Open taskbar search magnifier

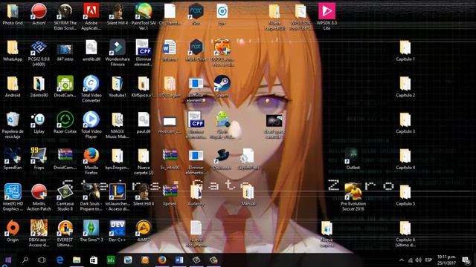(25, 260)
